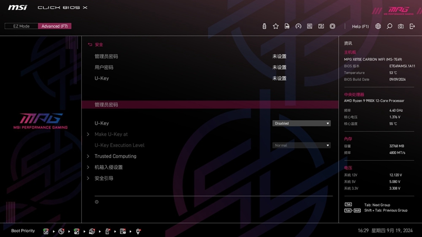
Task: Click the CPU chip icon in toolbar
Action: coord(332,26)
